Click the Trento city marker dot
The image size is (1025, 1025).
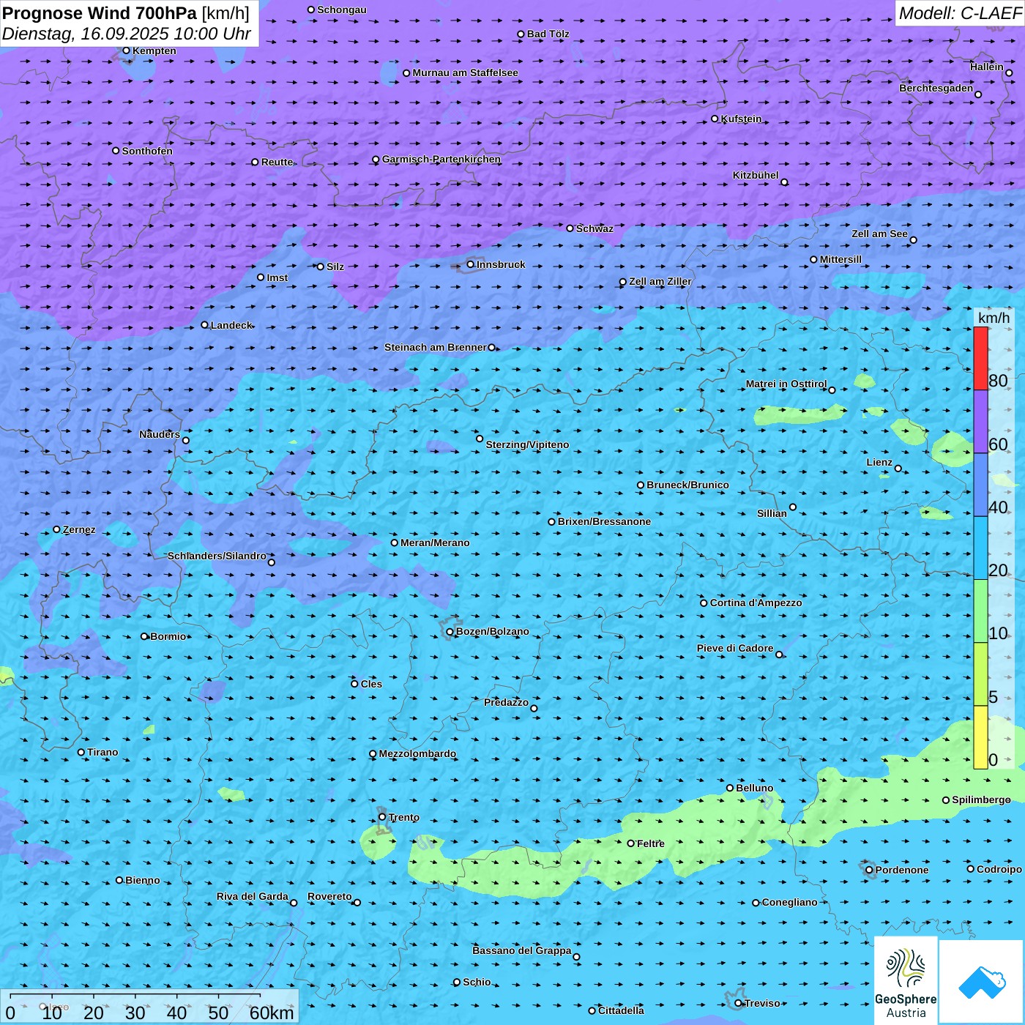[382, 817]
